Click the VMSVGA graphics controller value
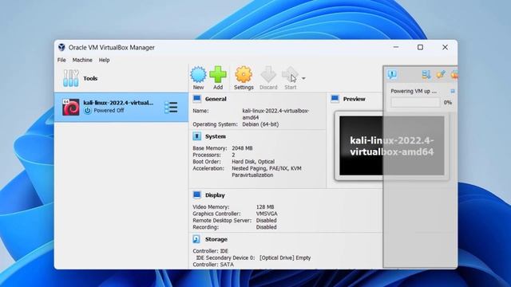The height and width of the screenshot is (287, 511). 267,214
